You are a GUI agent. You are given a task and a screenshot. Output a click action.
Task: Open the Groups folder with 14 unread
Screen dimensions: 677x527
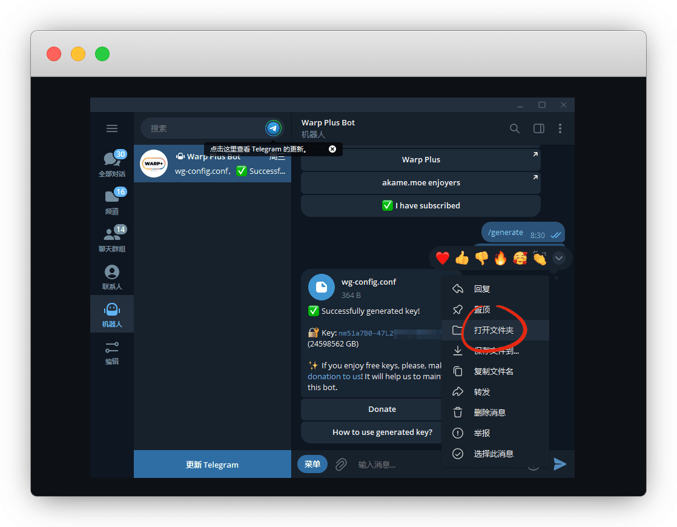[x=112, y=239]
